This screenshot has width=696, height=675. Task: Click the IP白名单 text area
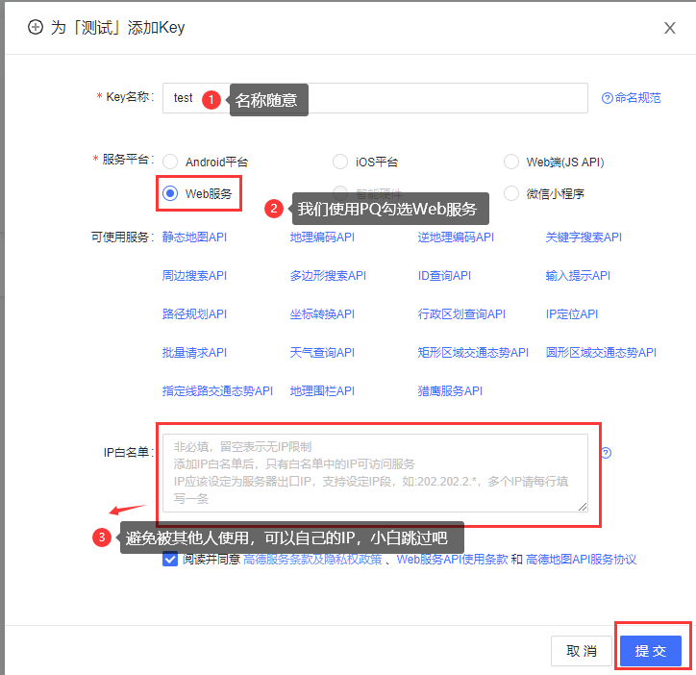[x=375, y=473]
